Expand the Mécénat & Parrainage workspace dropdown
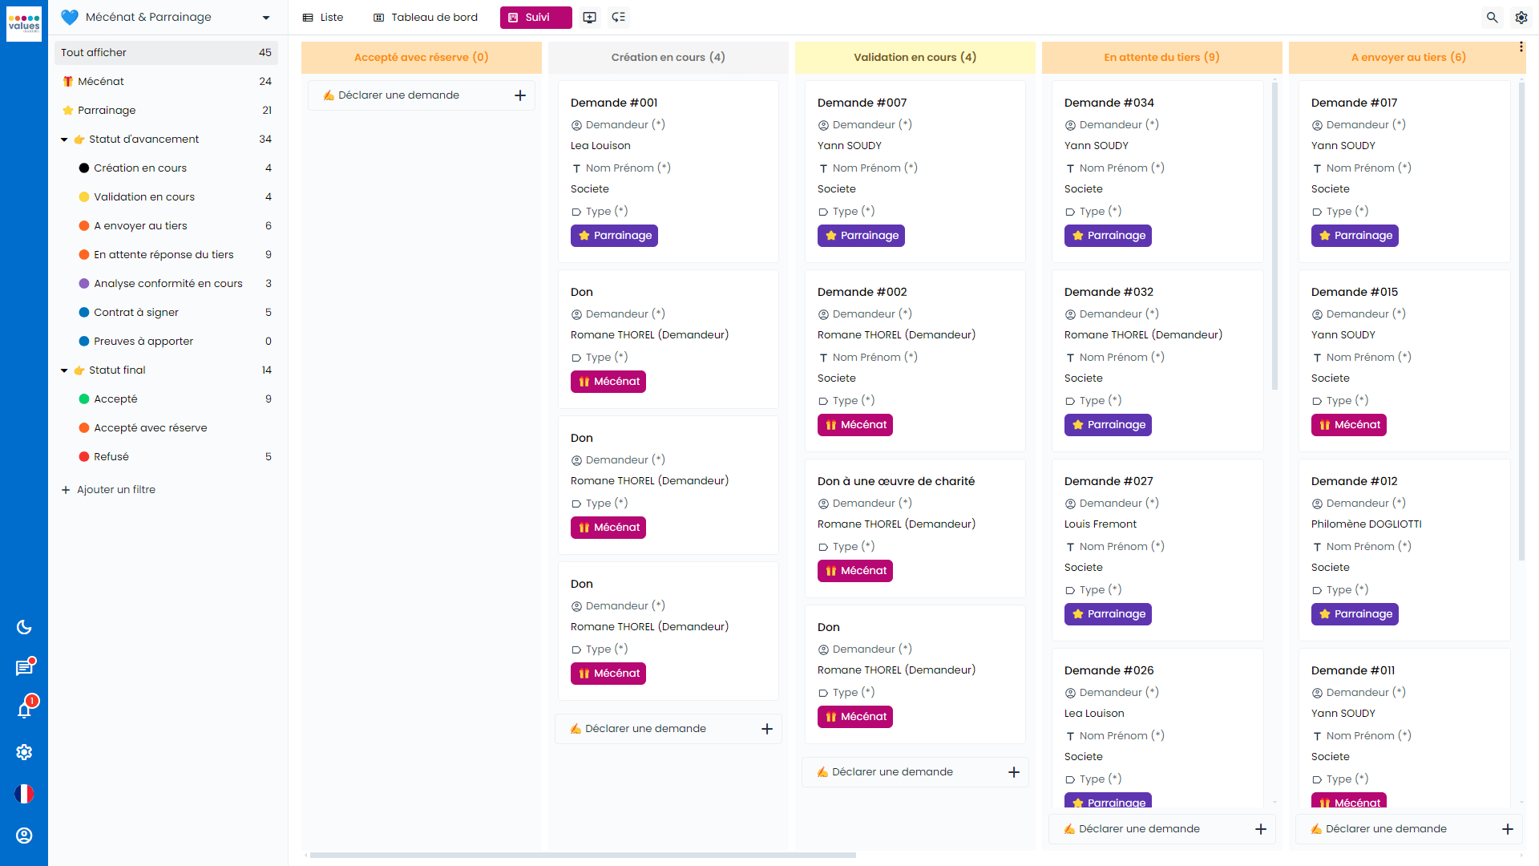The width and height of the screenshot is (1539, 866). coord(265,17)
